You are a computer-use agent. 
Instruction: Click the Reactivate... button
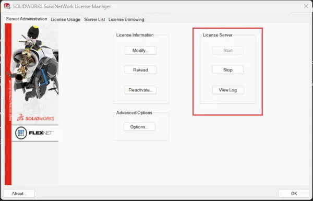140,90
